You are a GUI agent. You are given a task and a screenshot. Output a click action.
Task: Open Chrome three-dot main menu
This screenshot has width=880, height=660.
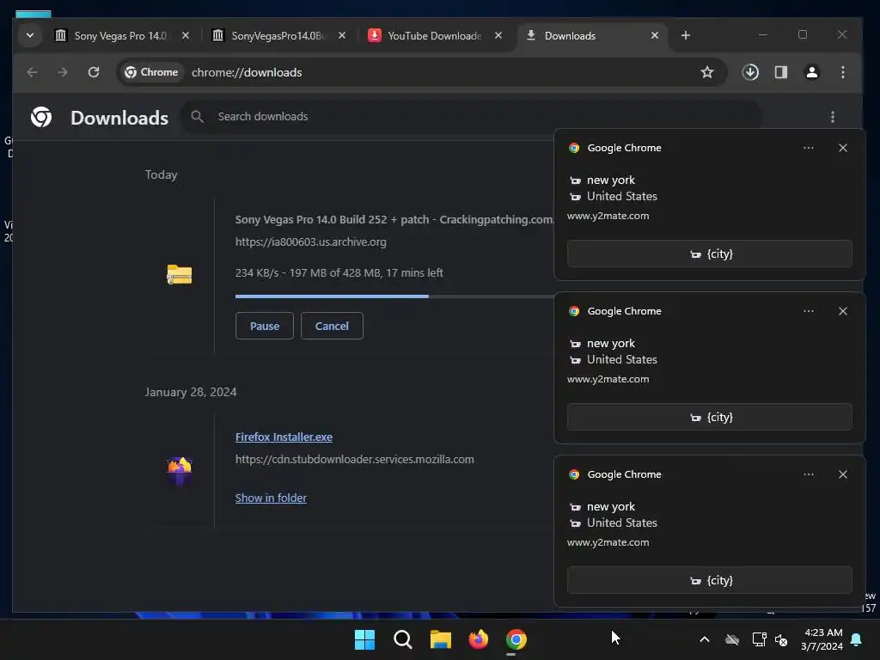842,72
